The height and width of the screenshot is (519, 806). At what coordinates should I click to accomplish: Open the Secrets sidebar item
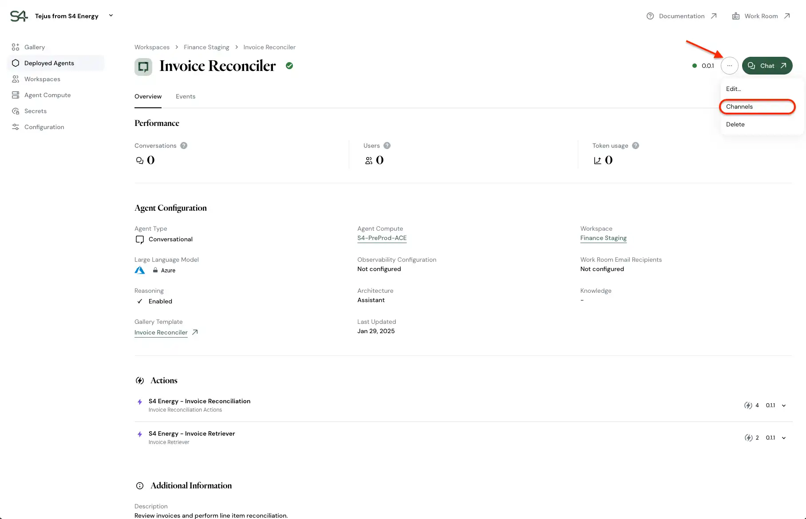tap(36, 111)
